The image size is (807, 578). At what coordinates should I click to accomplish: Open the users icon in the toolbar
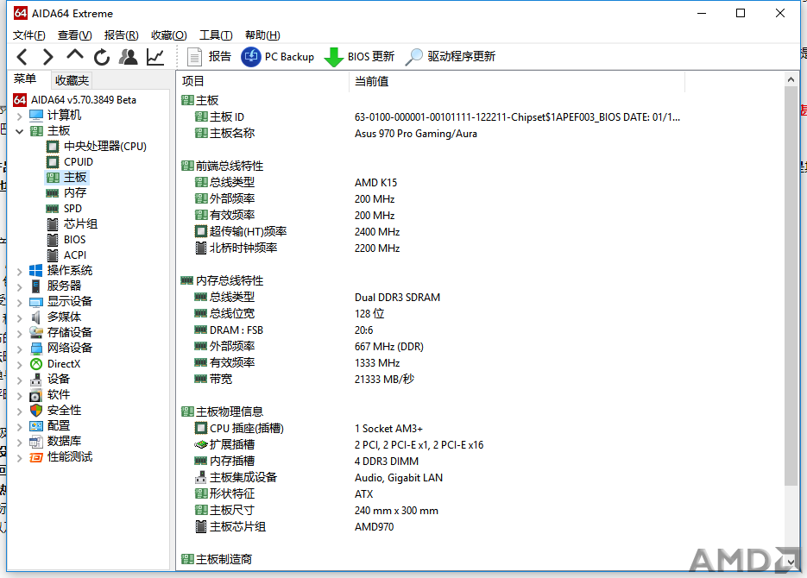[128, 57]
